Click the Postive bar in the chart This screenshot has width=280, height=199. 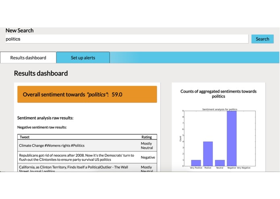(x=208, y=154)
